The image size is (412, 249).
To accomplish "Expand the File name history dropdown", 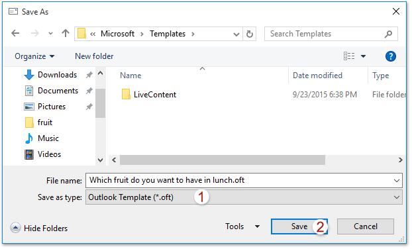I will click(x=397, y=180).
